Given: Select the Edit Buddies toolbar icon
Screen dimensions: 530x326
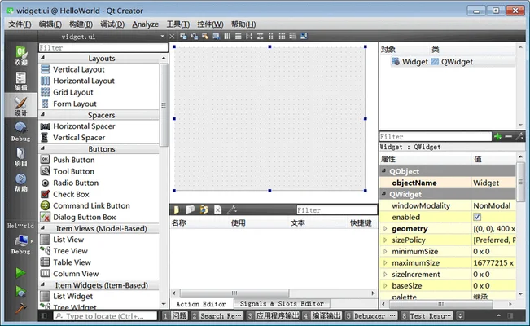Looking at the screenshot, I should [205, 36].
